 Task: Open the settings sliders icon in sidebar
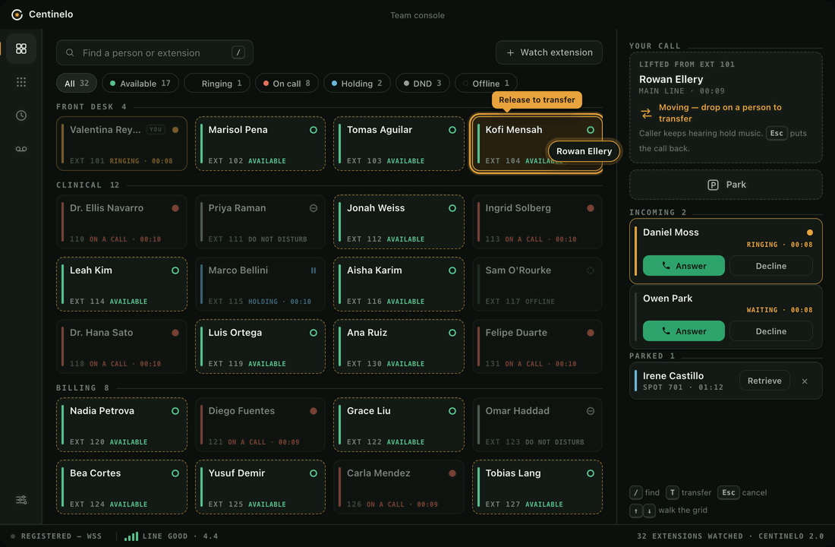(21, 500)
